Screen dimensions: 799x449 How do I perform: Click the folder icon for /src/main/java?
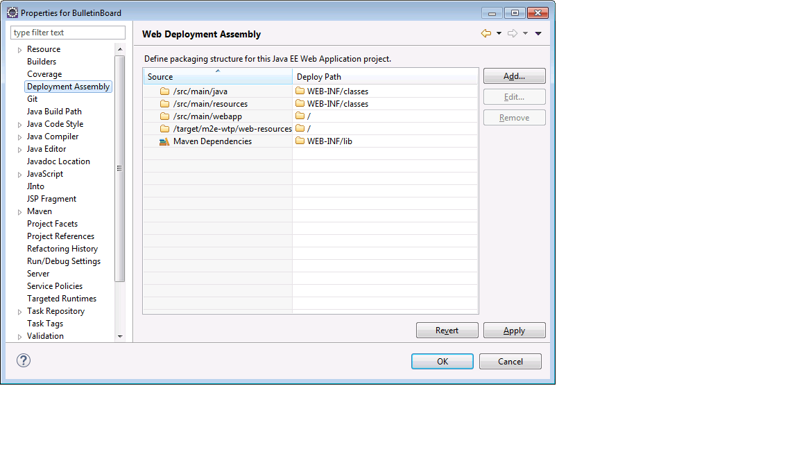tap(164, 91)
